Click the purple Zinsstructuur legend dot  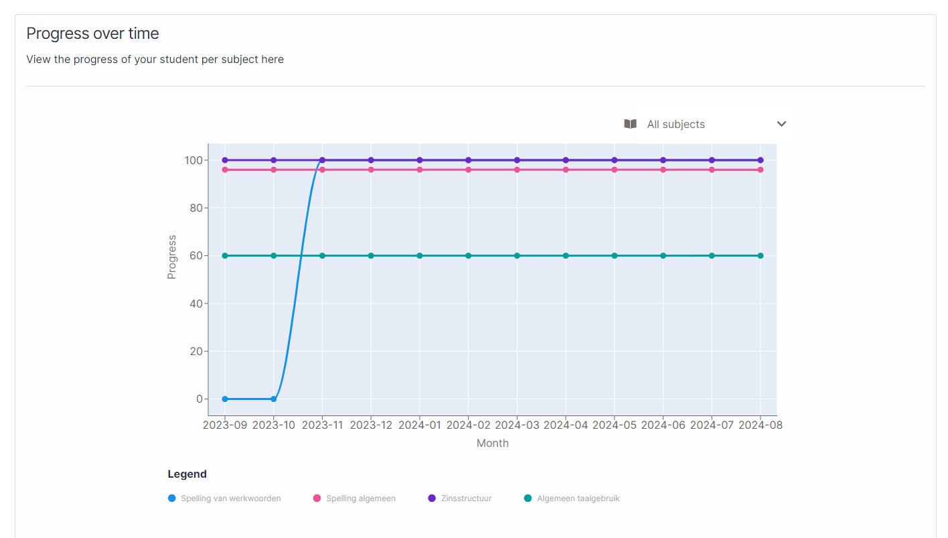432,498
